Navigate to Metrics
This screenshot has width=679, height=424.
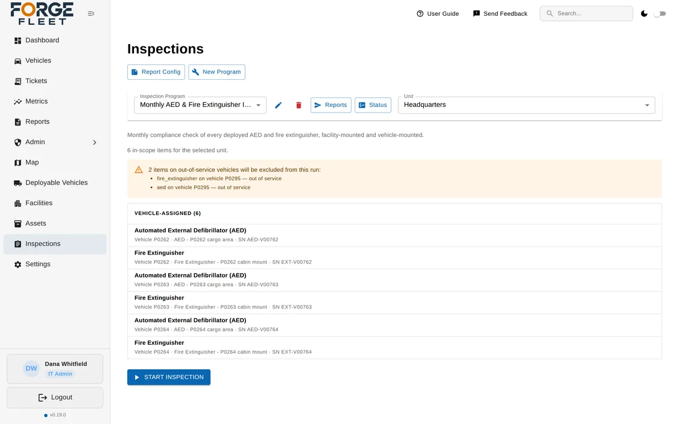(55, 102)
